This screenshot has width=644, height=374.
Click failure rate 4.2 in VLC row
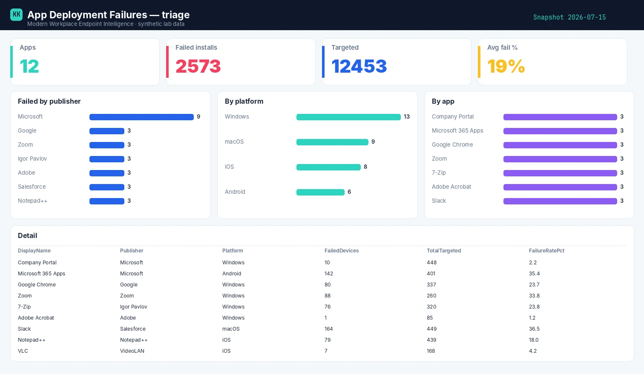click(x=533, y=351)
